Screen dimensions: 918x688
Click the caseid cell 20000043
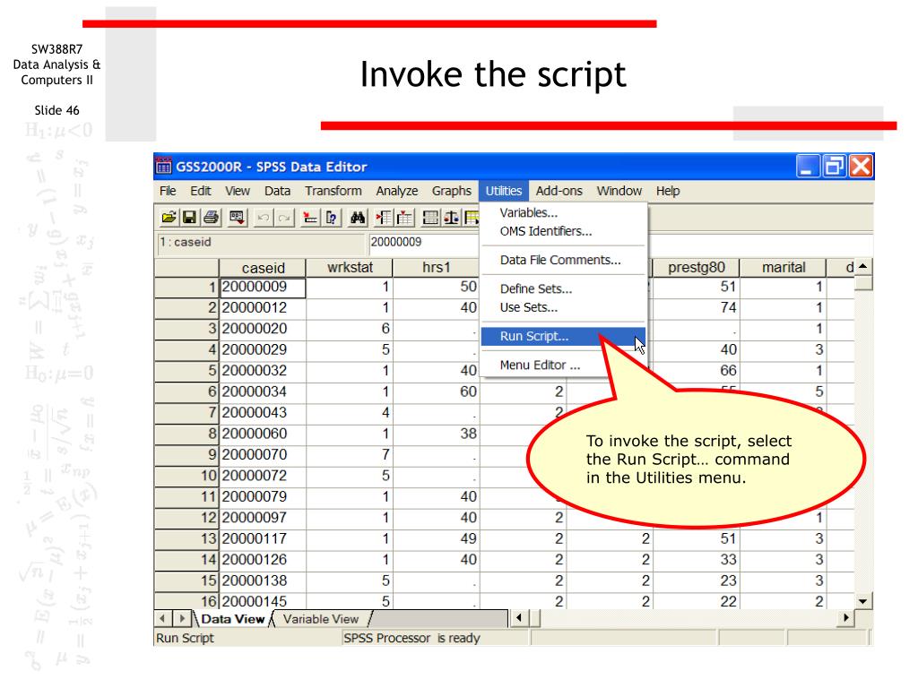tap(263, 412)
